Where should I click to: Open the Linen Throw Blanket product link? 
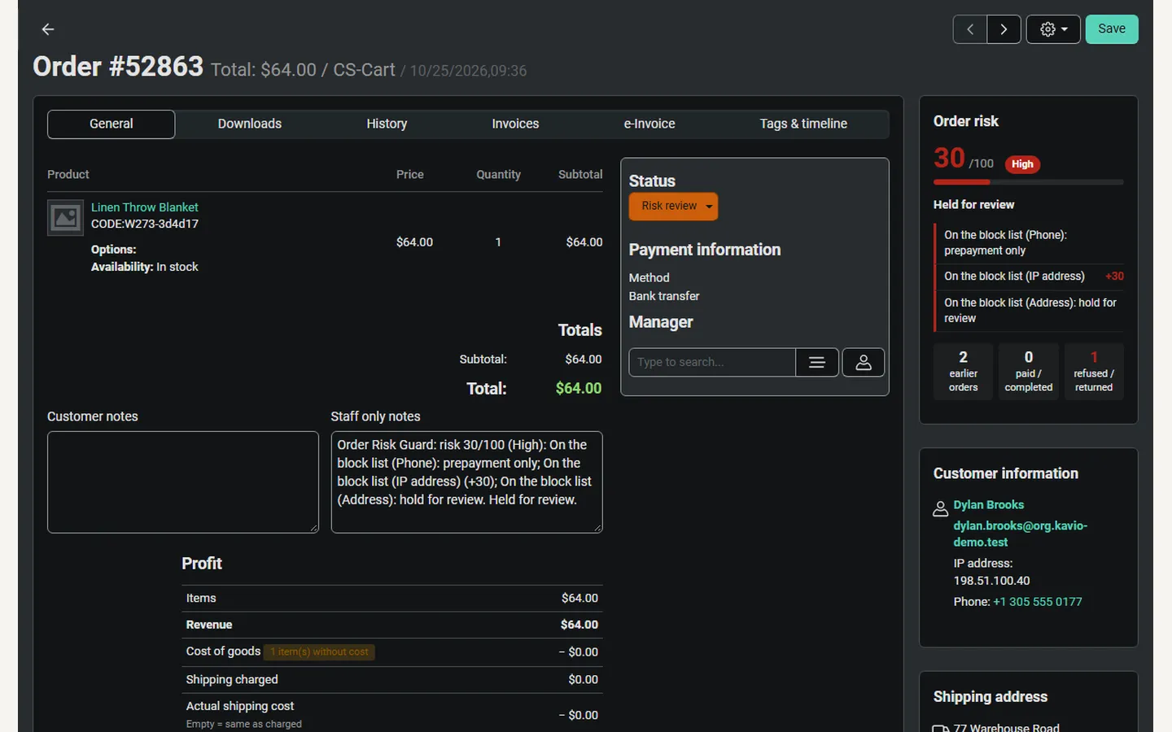[145, 207]
